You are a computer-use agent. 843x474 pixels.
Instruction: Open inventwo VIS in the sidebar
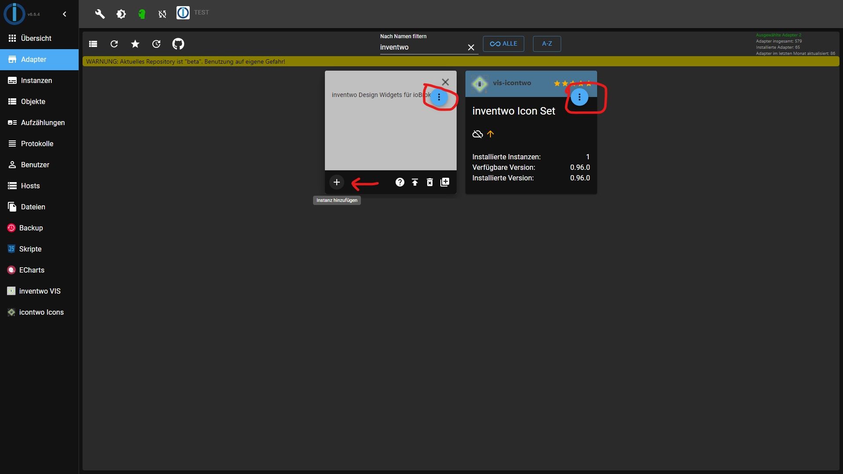39,291
